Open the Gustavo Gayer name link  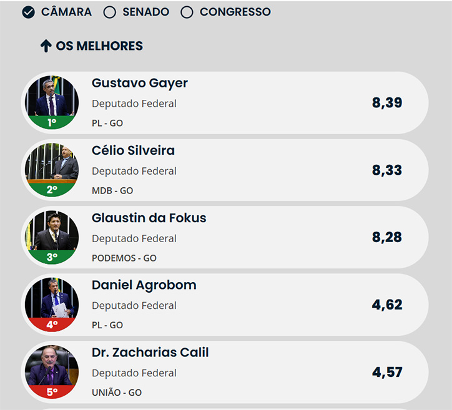(x=139, y=83)
